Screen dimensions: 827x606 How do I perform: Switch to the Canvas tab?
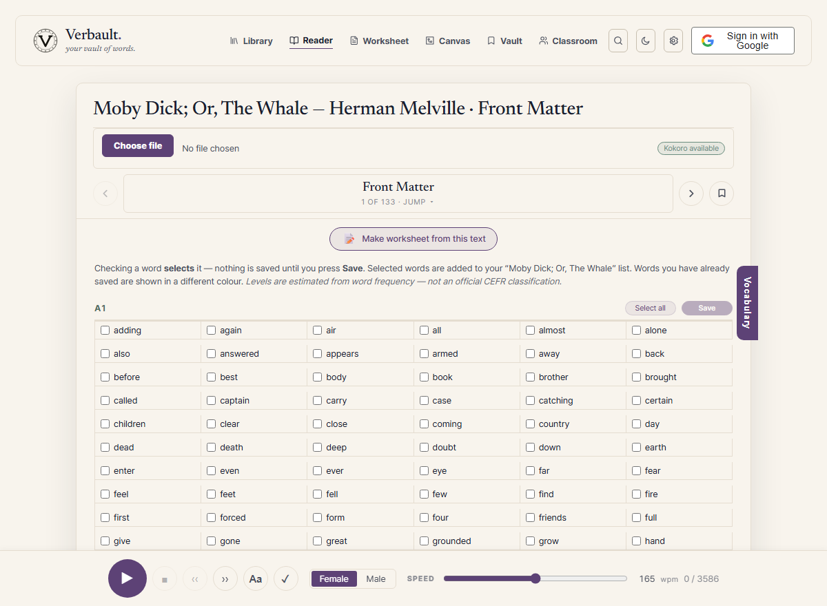448,41
